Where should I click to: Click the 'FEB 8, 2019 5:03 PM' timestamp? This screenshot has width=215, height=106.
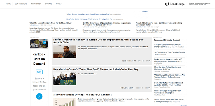coord(129,61)
